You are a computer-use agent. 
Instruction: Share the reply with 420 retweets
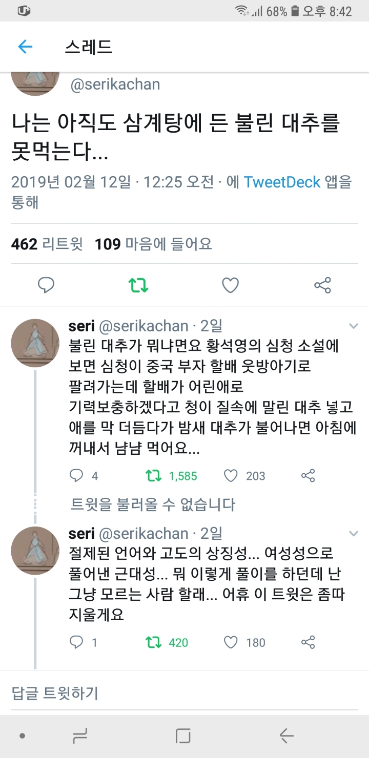point(308,642)
